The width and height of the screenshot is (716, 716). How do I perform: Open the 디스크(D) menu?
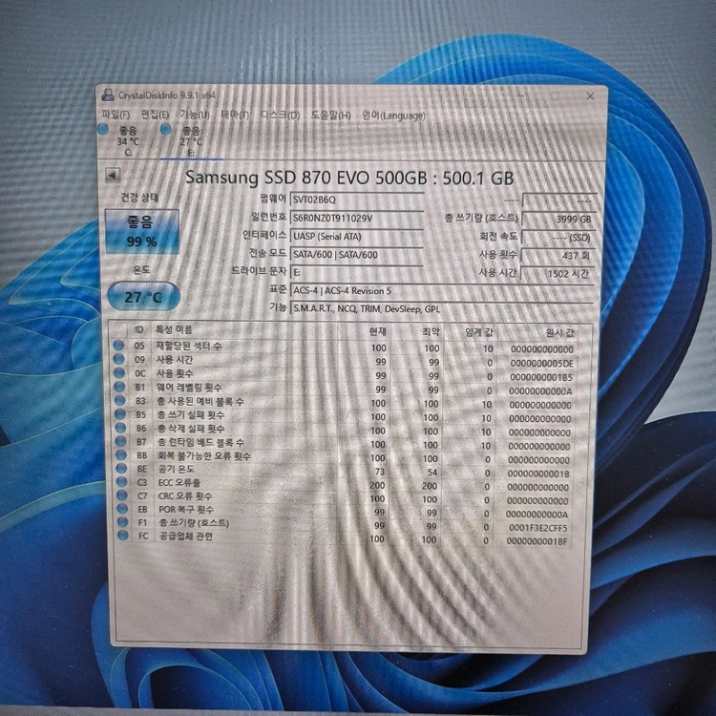[280, 116]
